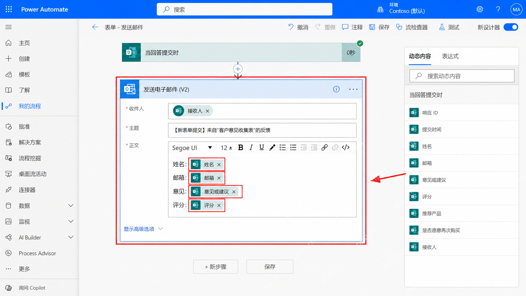Click the top toolbar 保存 button
This screenshot has width=526, height=296.
[379, 27]
